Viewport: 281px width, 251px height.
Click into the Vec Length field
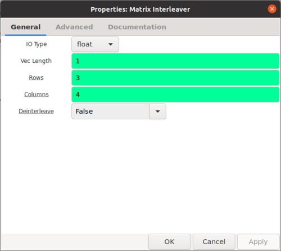(175, 61)
